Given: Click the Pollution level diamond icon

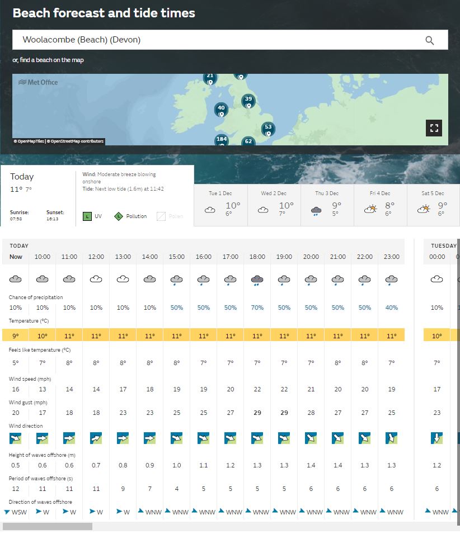Looking at the screenshot, I should pos(119,216).
